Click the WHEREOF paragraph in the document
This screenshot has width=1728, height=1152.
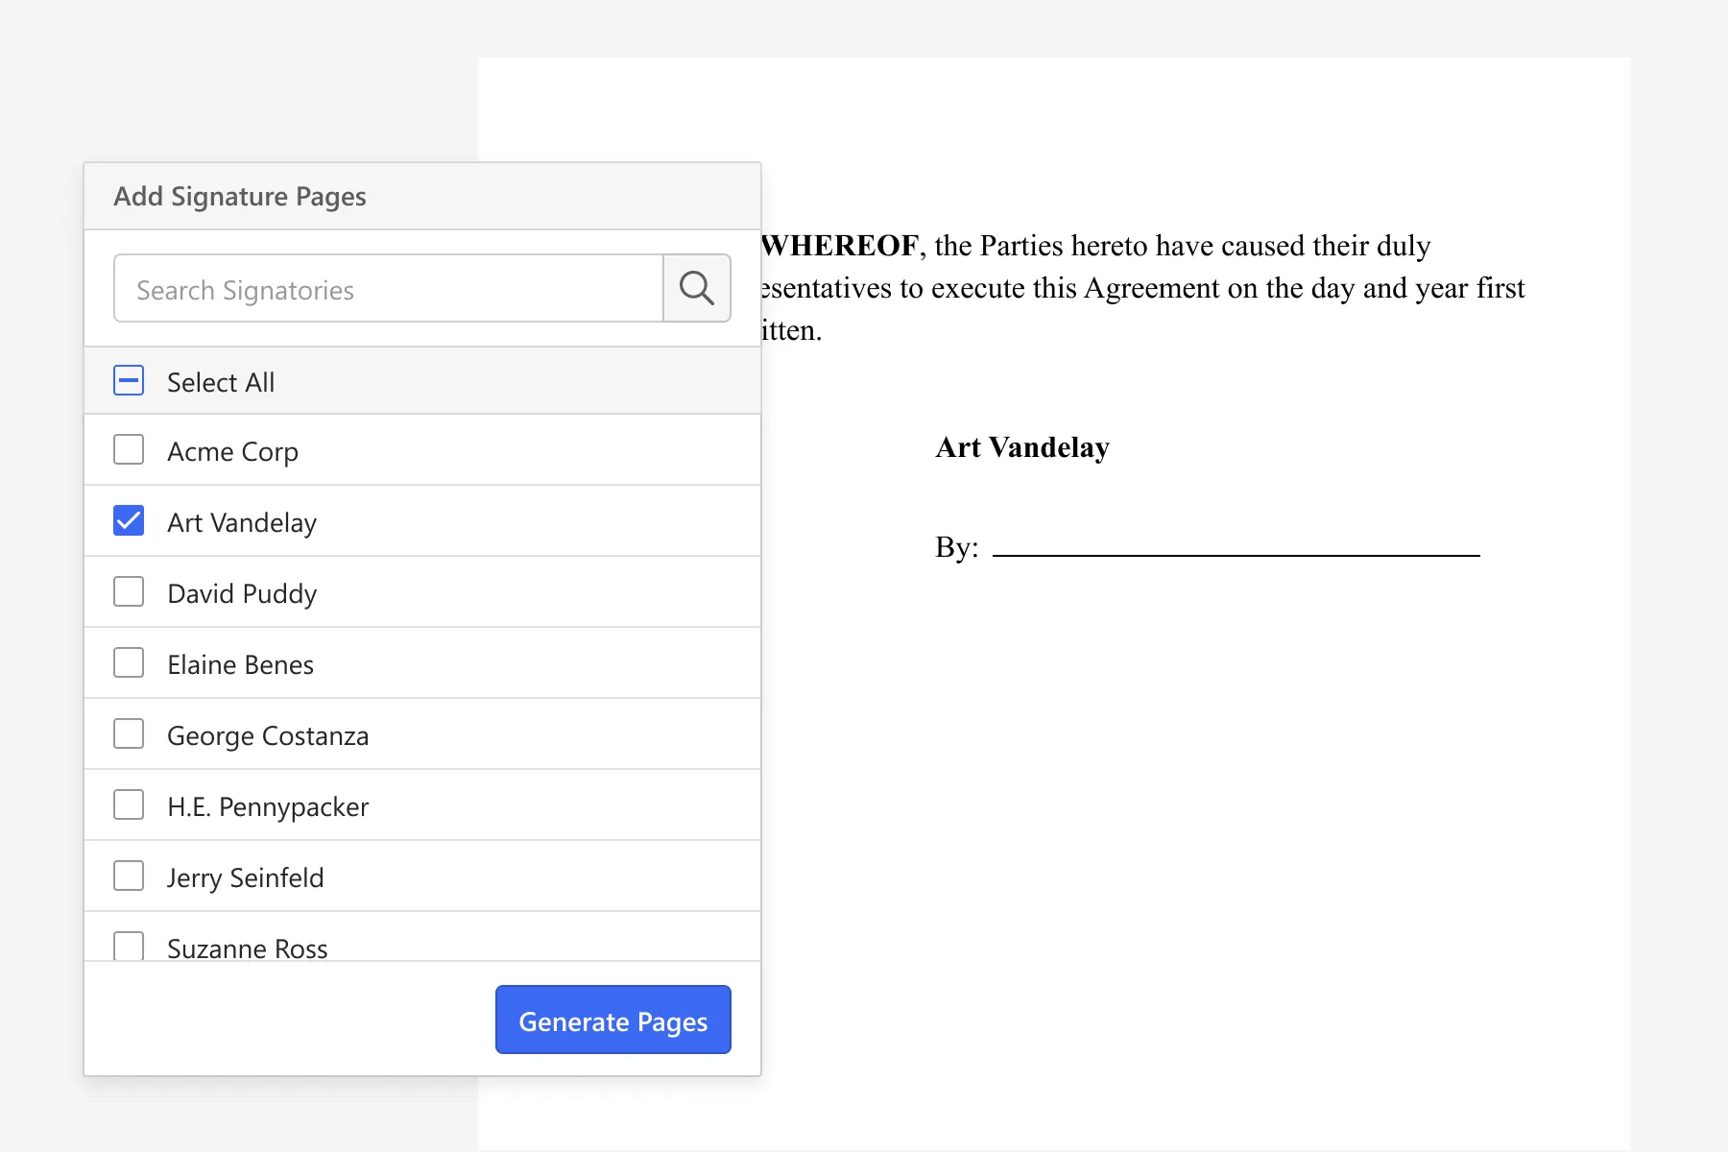click(x=1142, y=288)
